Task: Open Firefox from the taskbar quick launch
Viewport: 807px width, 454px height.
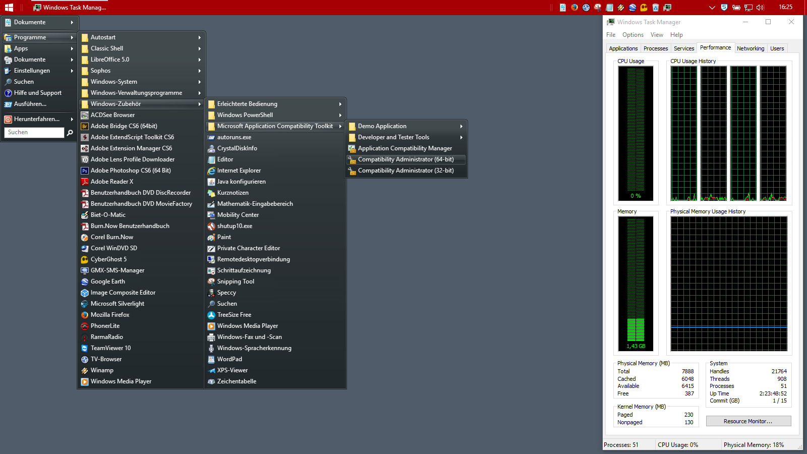Action: [x=574, y=8]
